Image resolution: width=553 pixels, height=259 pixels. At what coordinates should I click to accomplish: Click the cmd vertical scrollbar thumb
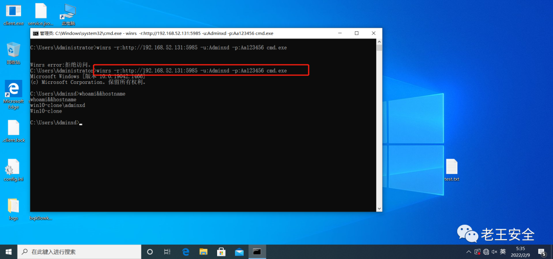coord(379,48)
